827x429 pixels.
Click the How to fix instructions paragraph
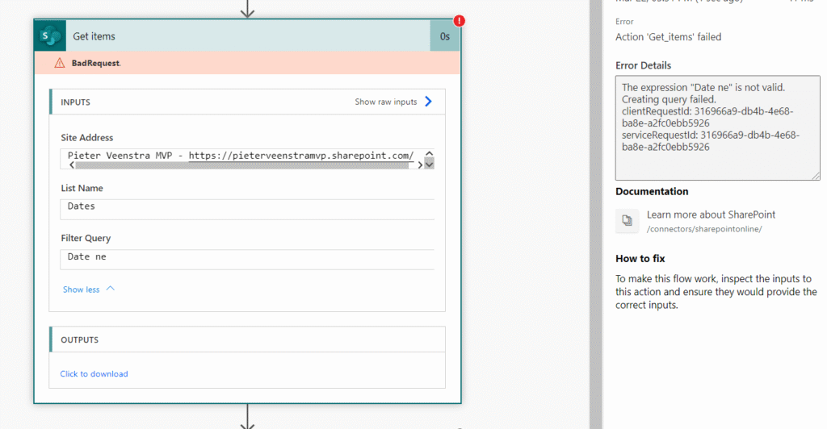(x=716, y=292)
